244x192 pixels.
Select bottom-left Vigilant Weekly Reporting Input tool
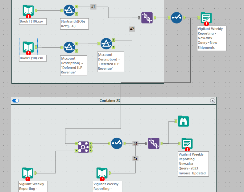click(28, 173)
